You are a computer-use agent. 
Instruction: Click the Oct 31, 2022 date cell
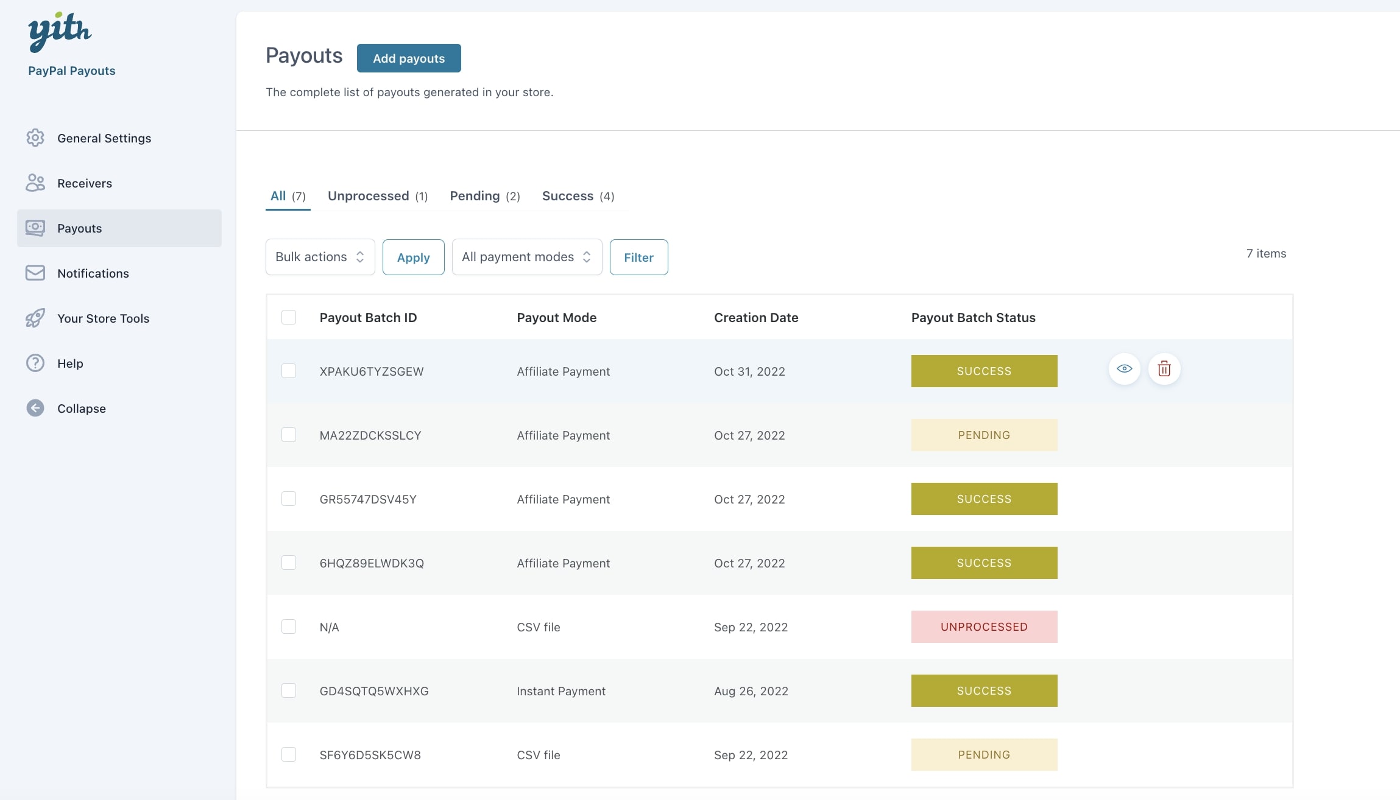749,371
